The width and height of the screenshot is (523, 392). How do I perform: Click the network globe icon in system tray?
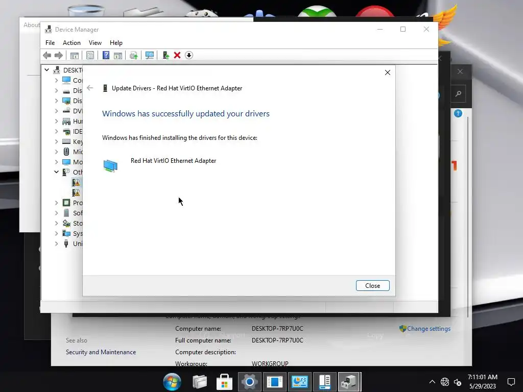(x=445, y=382)
